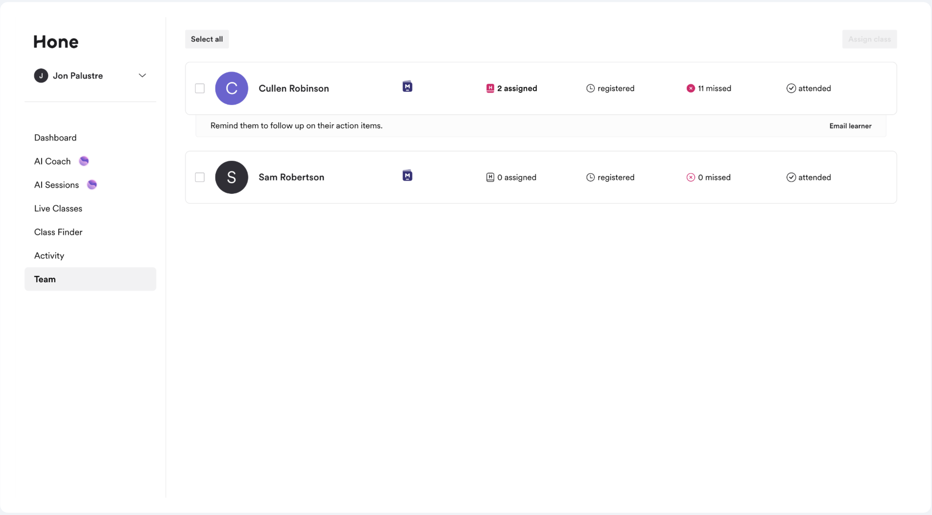The height and width of the screenshot is (515, 932).
Task: Click the clock registered icon for Cullen
Action: click(x=590, y=88)
